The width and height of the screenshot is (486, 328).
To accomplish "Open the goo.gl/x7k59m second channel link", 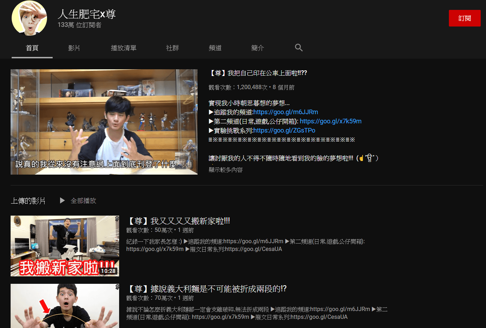I will (x=330, y=121).
